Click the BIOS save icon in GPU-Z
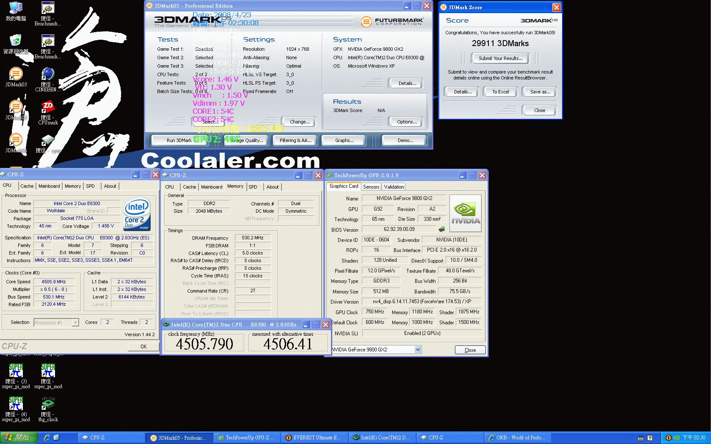The image size is (711, 444). tap(442, 229)
